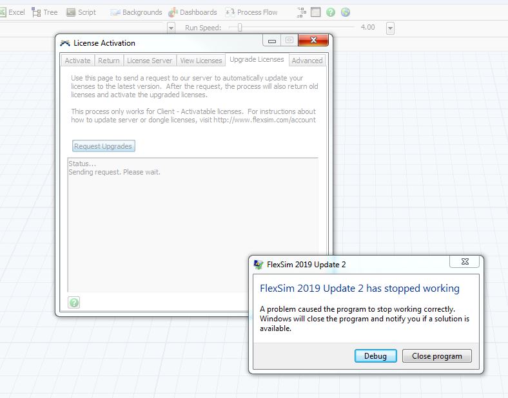Image resolution: width=508 pixels, height=398 pixels.
Task: Click the 'Sending request. Please wait.' status text
Action: (114, 172)
